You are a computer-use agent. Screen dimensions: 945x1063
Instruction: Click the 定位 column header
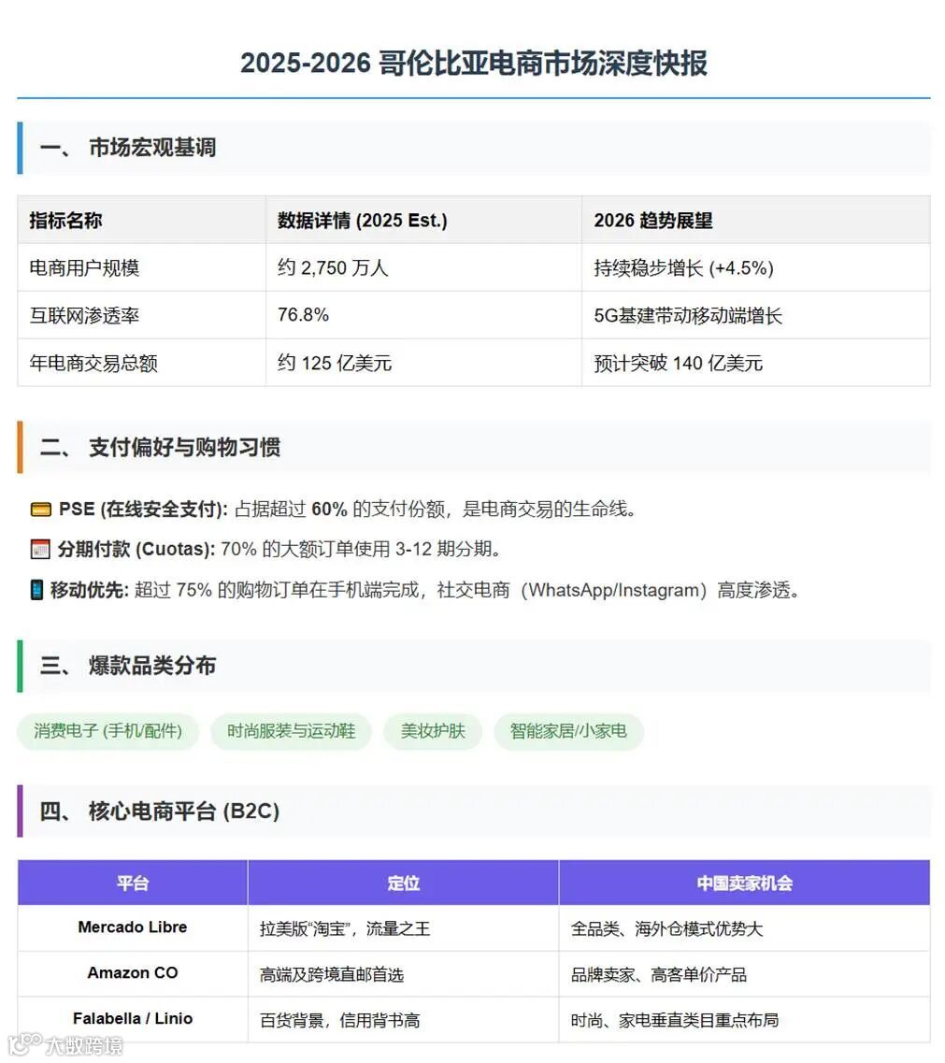404,883
